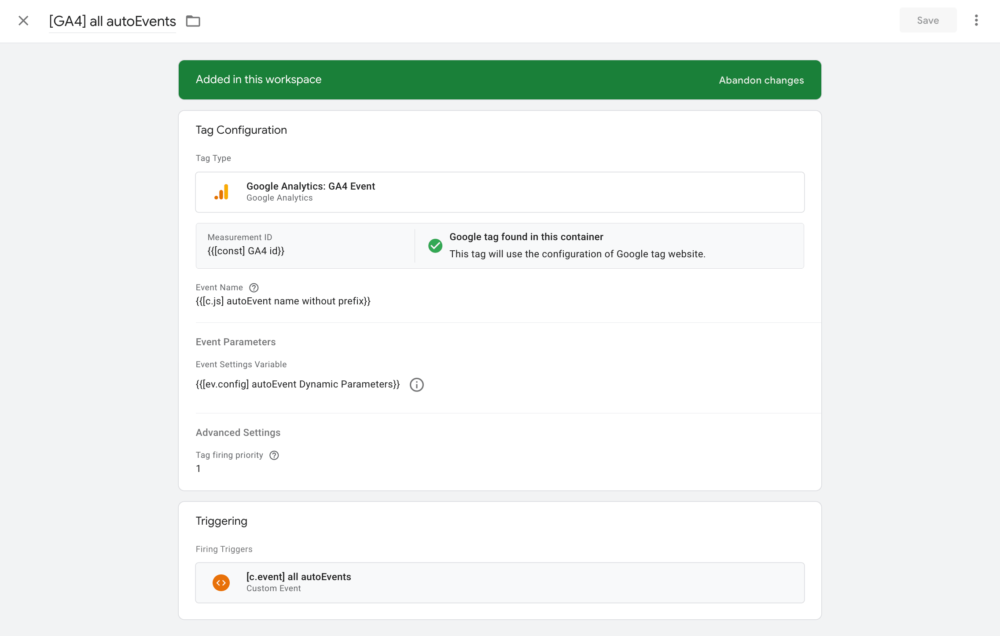The height and width of the screenshot is (636, 1000).
Task: Close the tag editor with the X icon
Action: [23, 21]
